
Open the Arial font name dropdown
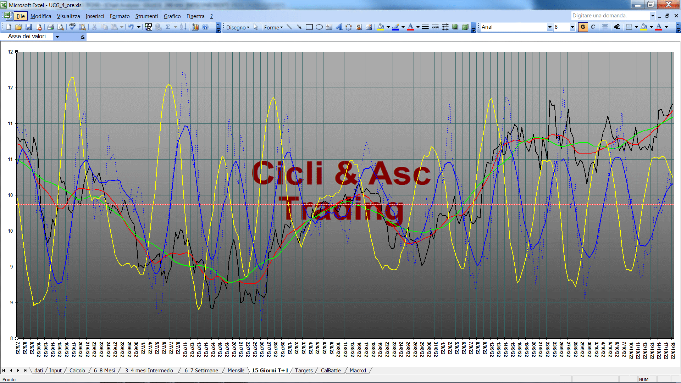pyautogui.click(x=550, y=27)
